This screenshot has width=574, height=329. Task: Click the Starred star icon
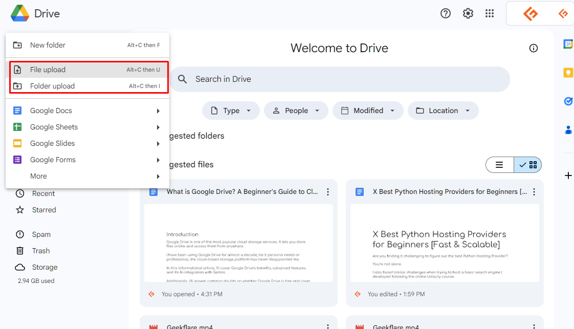click(20, 210)
